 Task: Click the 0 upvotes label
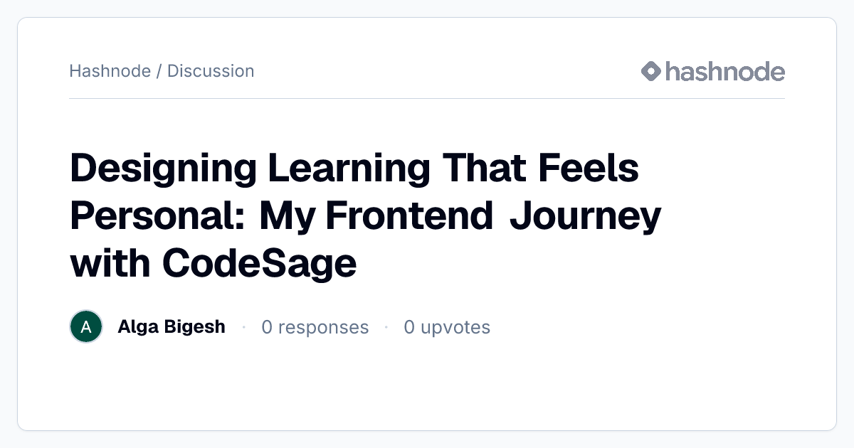447,327
